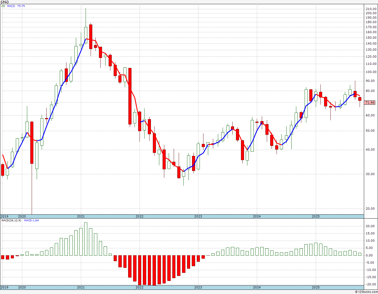Viewport: 378px width, 294px height.
Task: Click the MACD:1.64 value label
Action: tap(31, 220)
